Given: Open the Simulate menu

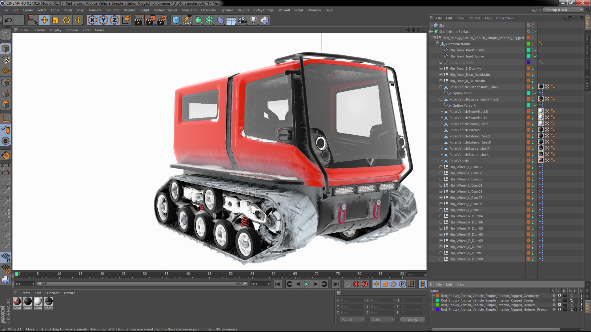Looking at the screenshot, I should [112, 10].
